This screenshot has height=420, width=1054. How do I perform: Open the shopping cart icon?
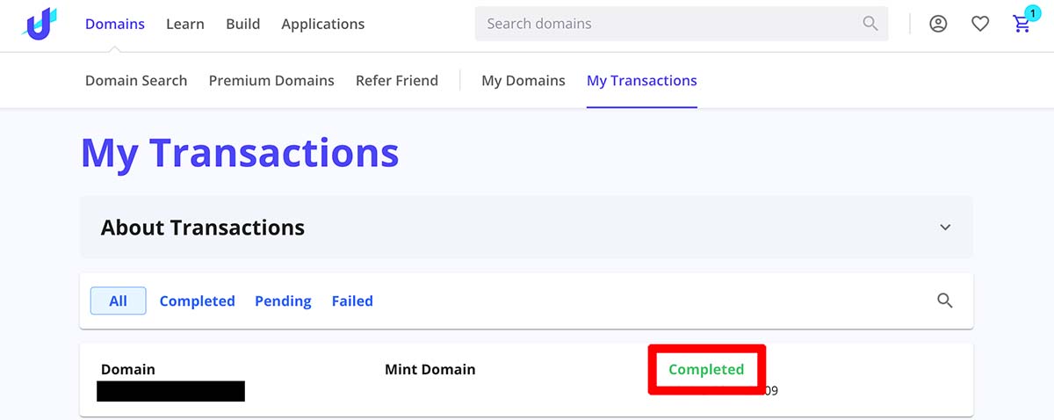(1022, 24)
